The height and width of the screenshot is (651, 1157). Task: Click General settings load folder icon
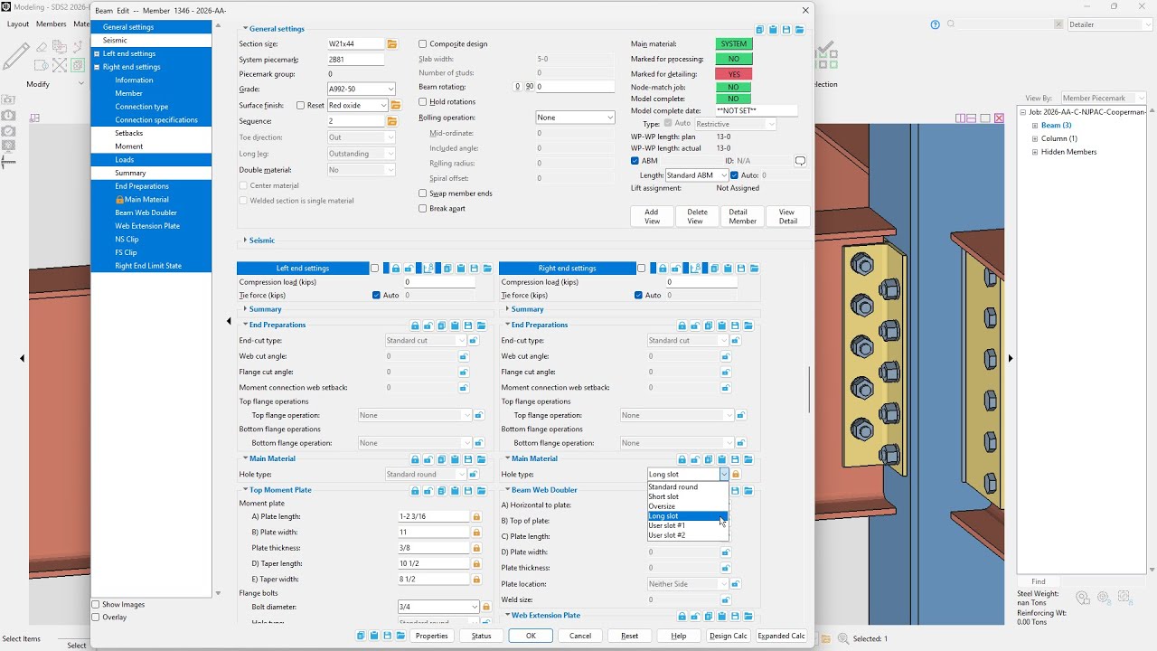[800, 30]
